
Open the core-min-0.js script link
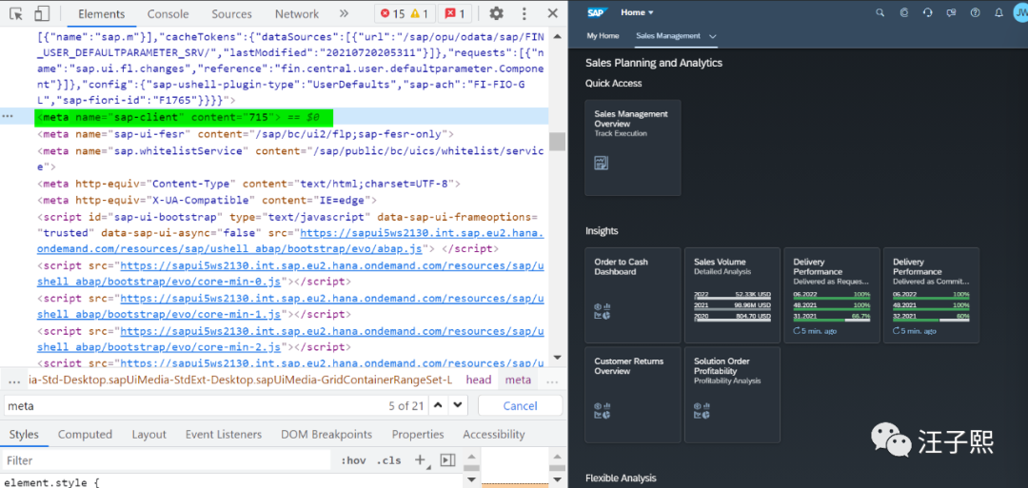[290, 274]
